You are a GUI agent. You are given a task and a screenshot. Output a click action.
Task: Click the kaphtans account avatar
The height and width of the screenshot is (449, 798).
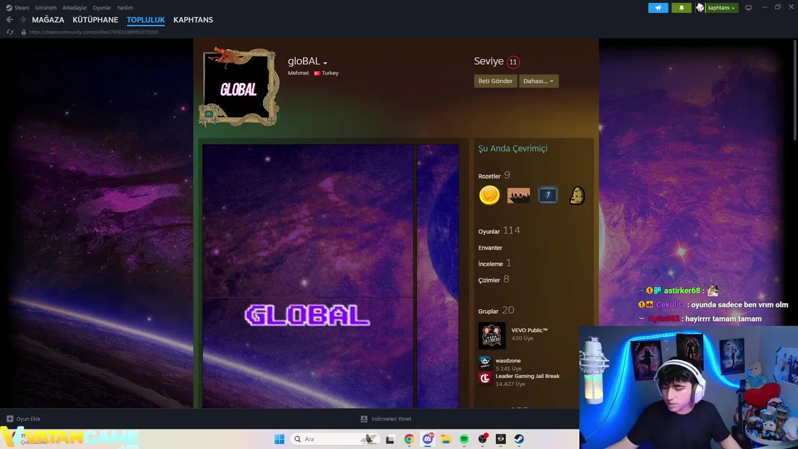point(700,7)
